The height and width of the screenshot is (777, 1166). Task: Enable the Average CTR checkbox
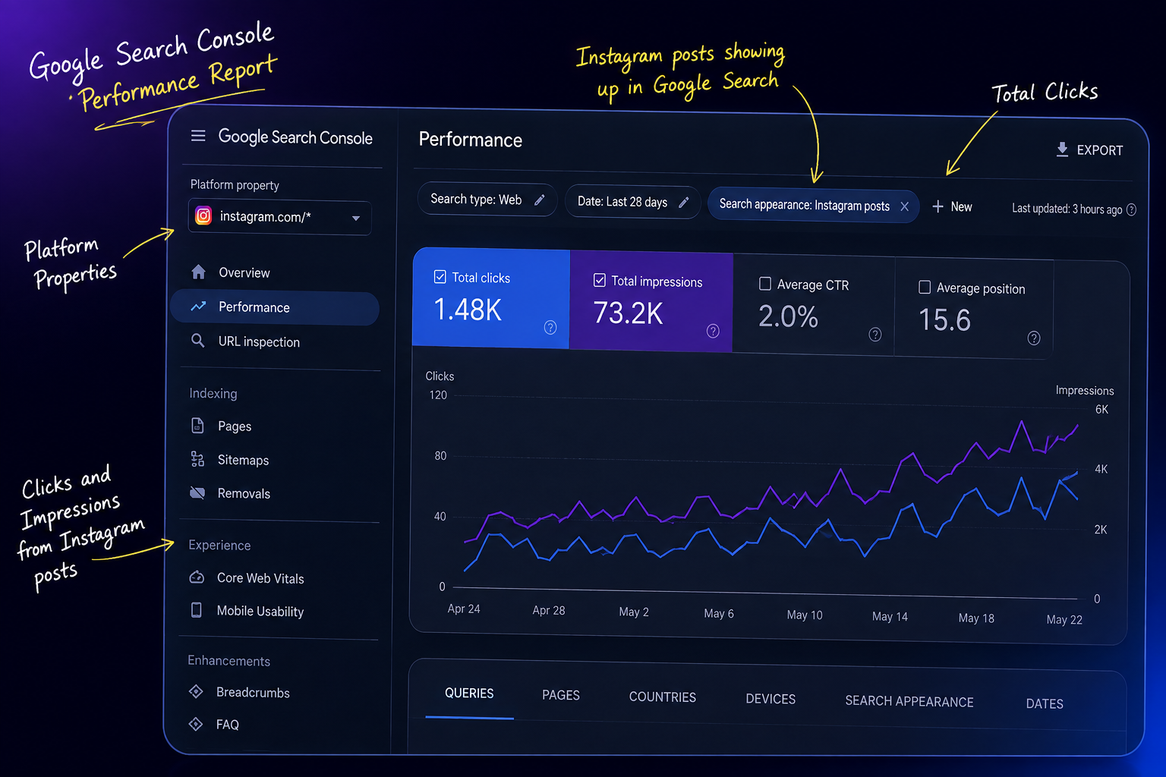765,284
